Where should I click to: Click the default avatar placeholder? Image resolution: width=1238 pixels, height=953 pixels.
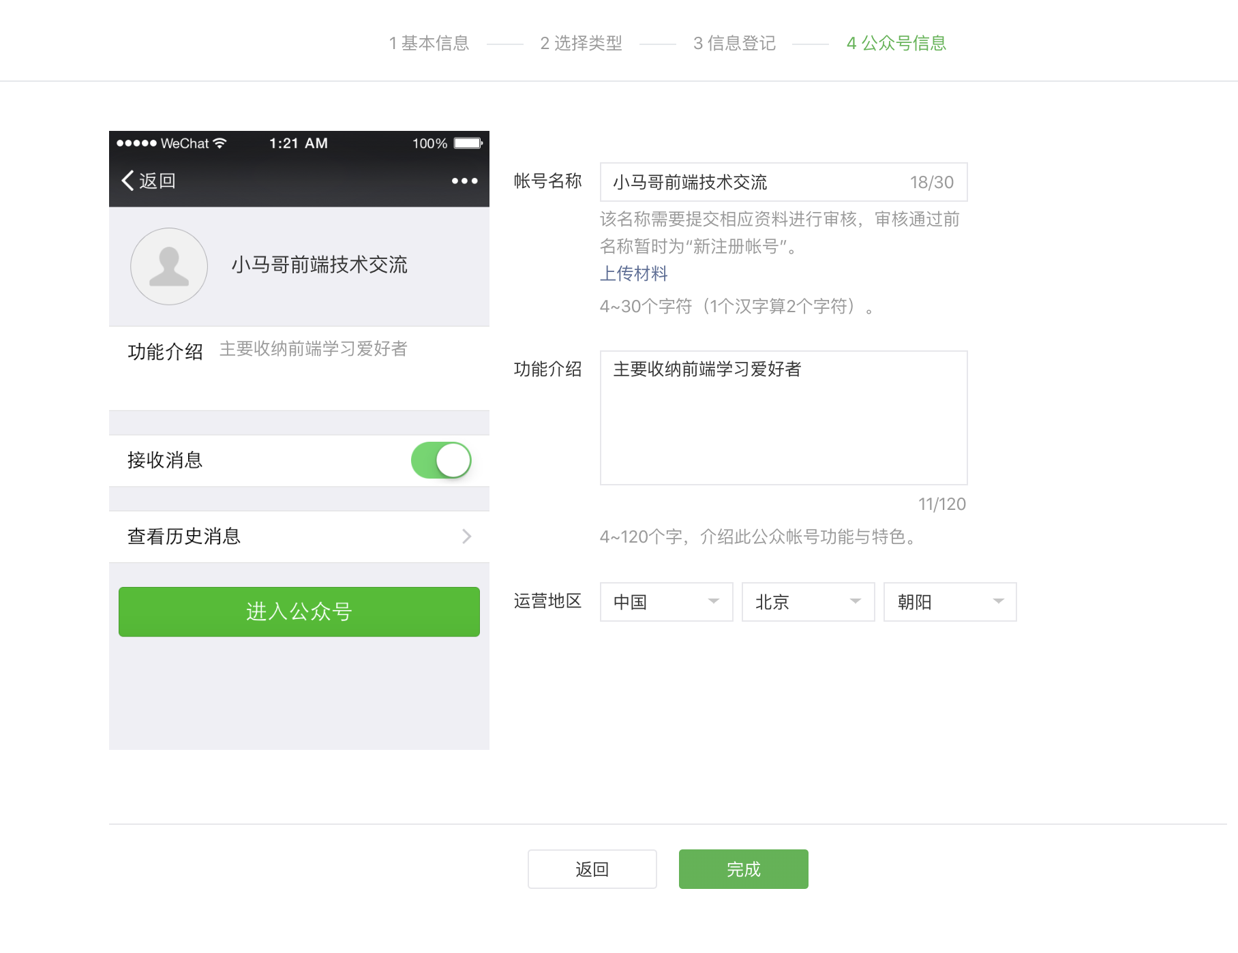169,266
